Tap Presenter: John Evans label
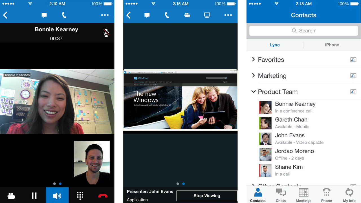The image size is (361, 203). [150, 191]
